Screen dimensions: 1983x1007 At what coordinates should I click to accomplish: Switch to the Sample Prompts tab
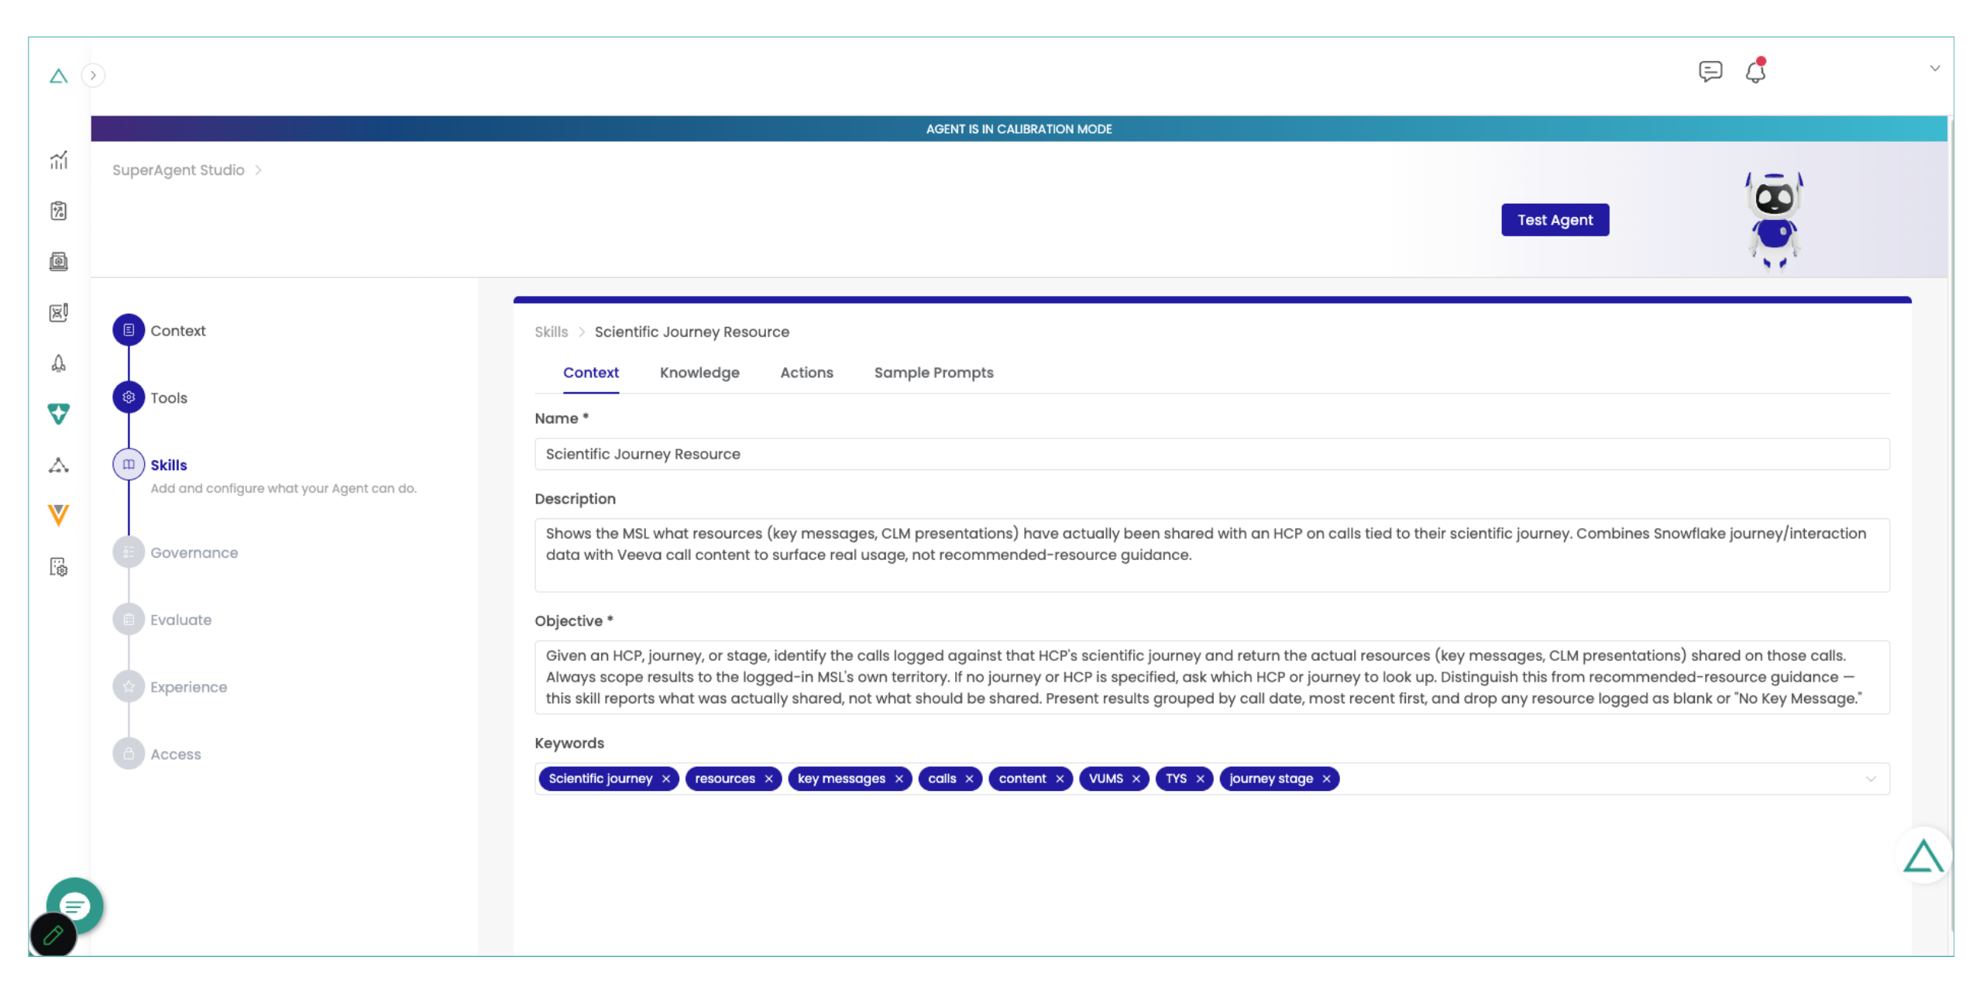933,373
